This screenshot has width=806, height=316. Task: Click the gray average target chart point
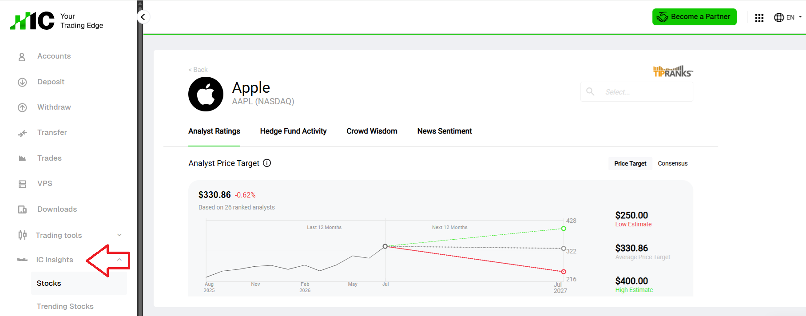(x=564, y=249)
